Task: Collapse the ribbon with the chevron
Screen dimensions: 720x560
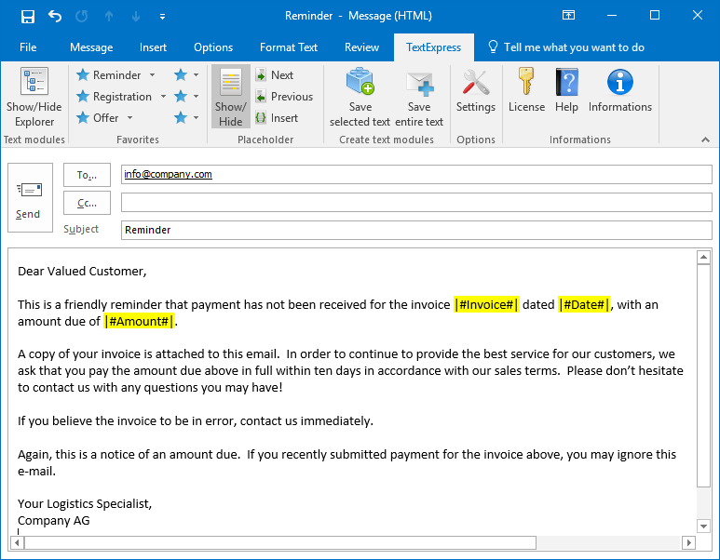Action: 705,140
